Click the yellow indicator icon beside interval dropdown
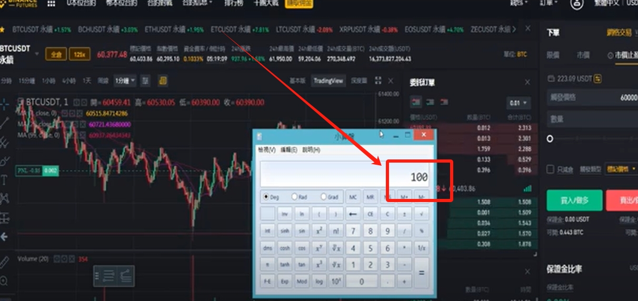Viewport: 638px width, 301px height. tap(163, 81)
